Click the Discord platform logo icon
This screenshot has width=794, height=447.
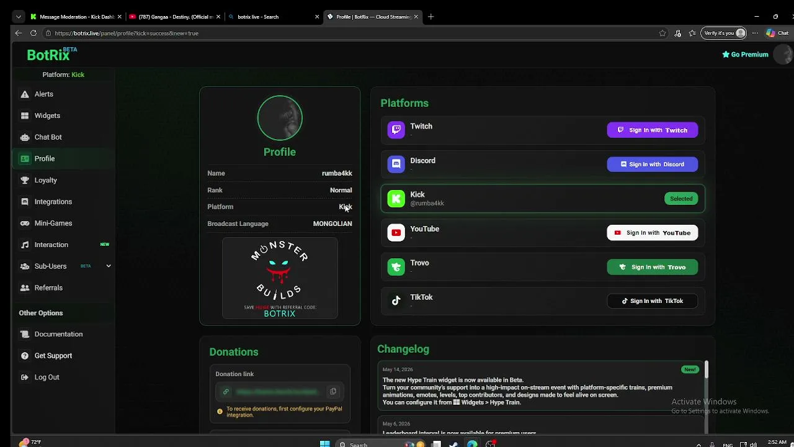396,164
